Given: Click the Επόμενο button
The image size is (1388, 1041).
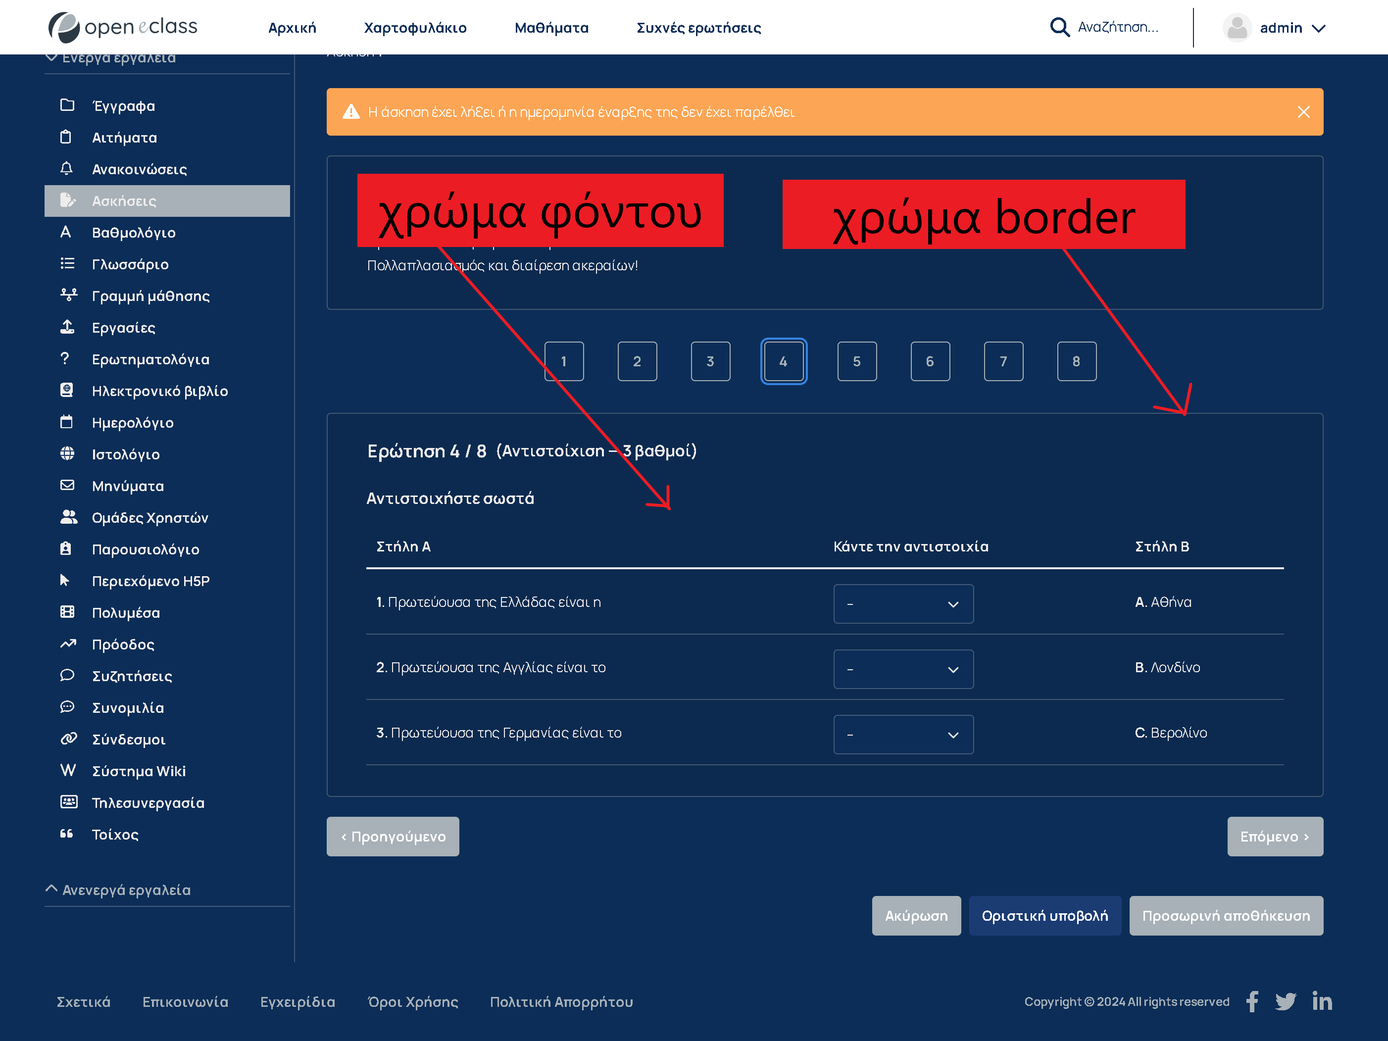Looking at the screenshot, I should [1275, 836].
